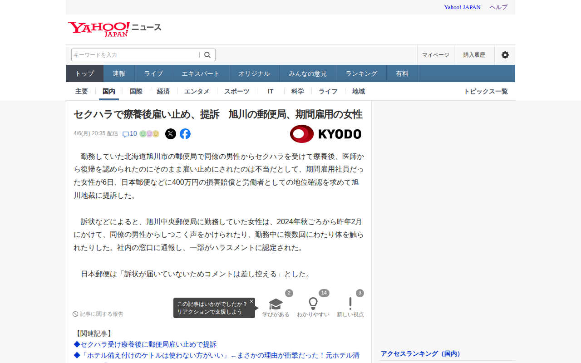Viewport: 581px width, 363px height.
Task: Open related article about ホテル備え付けのケトル
Action: pyautogui.click(x=217, y=355)
